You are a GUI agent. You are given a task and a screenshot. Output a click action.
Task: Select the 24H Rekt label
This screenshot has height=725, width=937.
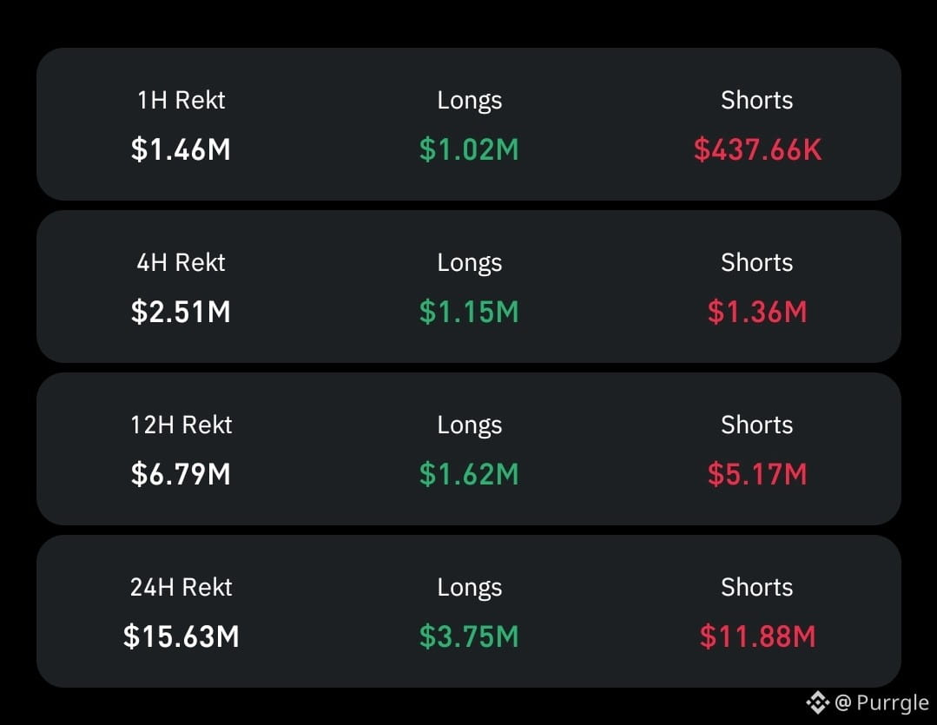point(181,587)
